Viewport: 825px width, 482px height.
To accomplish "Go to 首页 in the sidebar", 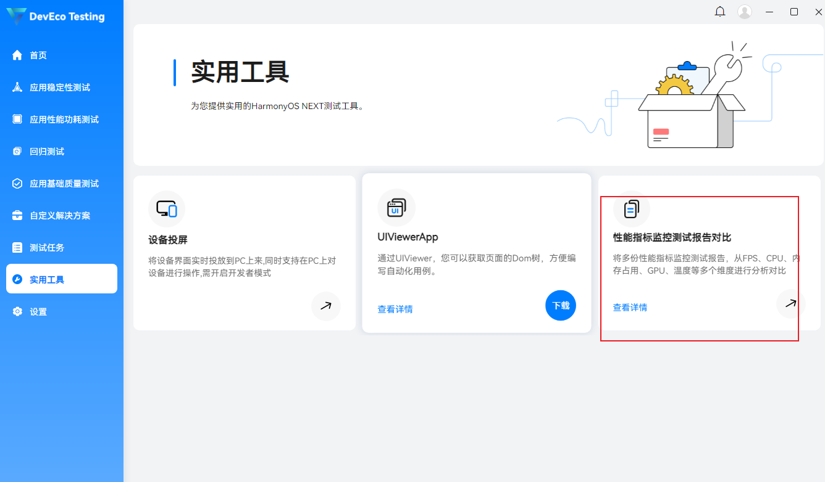I will [x=62, y=55].
